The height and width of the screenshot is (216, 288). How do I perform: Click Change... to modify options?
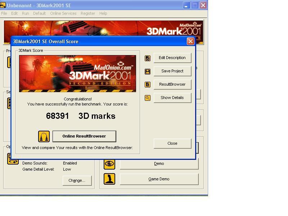click(77, 181)
